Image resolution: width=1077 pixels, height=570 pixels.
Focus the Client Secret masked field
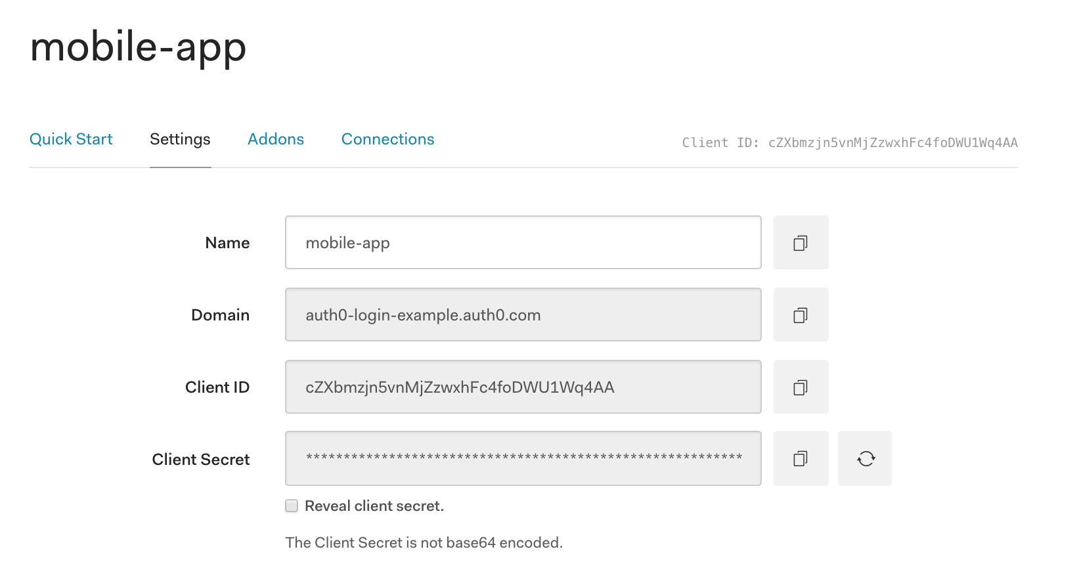(x=523, y=458)
